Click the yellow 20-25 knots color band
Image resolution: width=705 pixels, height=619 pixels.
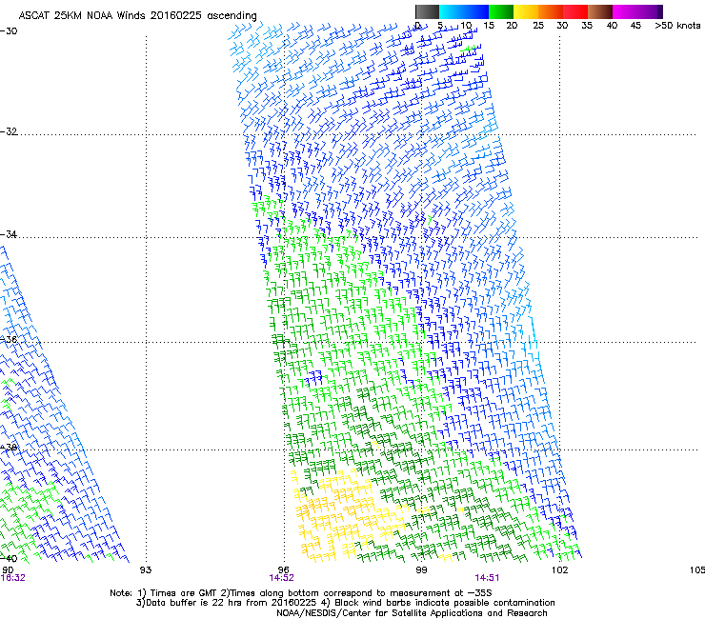pos(526,11)
